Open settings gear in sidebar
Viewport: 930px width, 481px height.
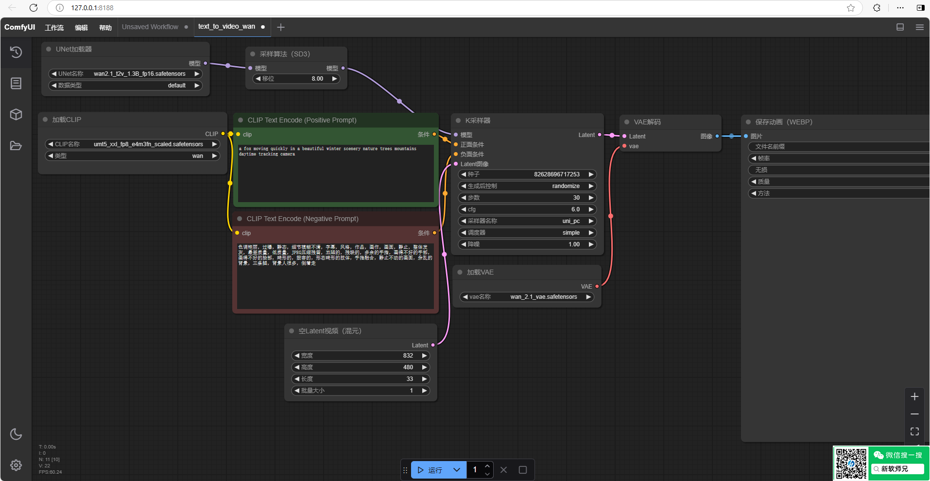click(x=16, y=465)
